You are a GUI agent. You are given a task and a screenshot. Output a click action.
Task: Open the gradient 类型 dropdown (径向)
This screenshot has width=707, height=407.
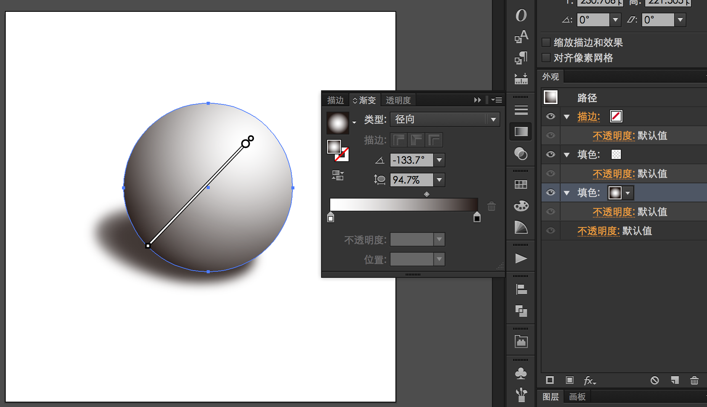[445, 119]
